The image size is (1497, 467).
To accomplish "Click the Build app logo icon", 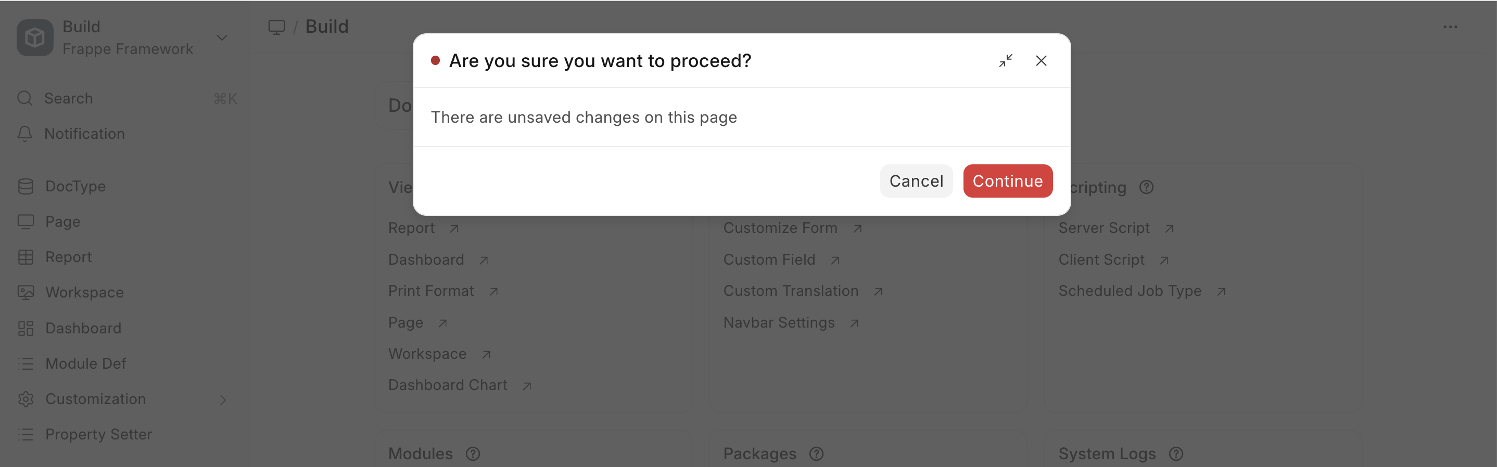I will point(35,38).
